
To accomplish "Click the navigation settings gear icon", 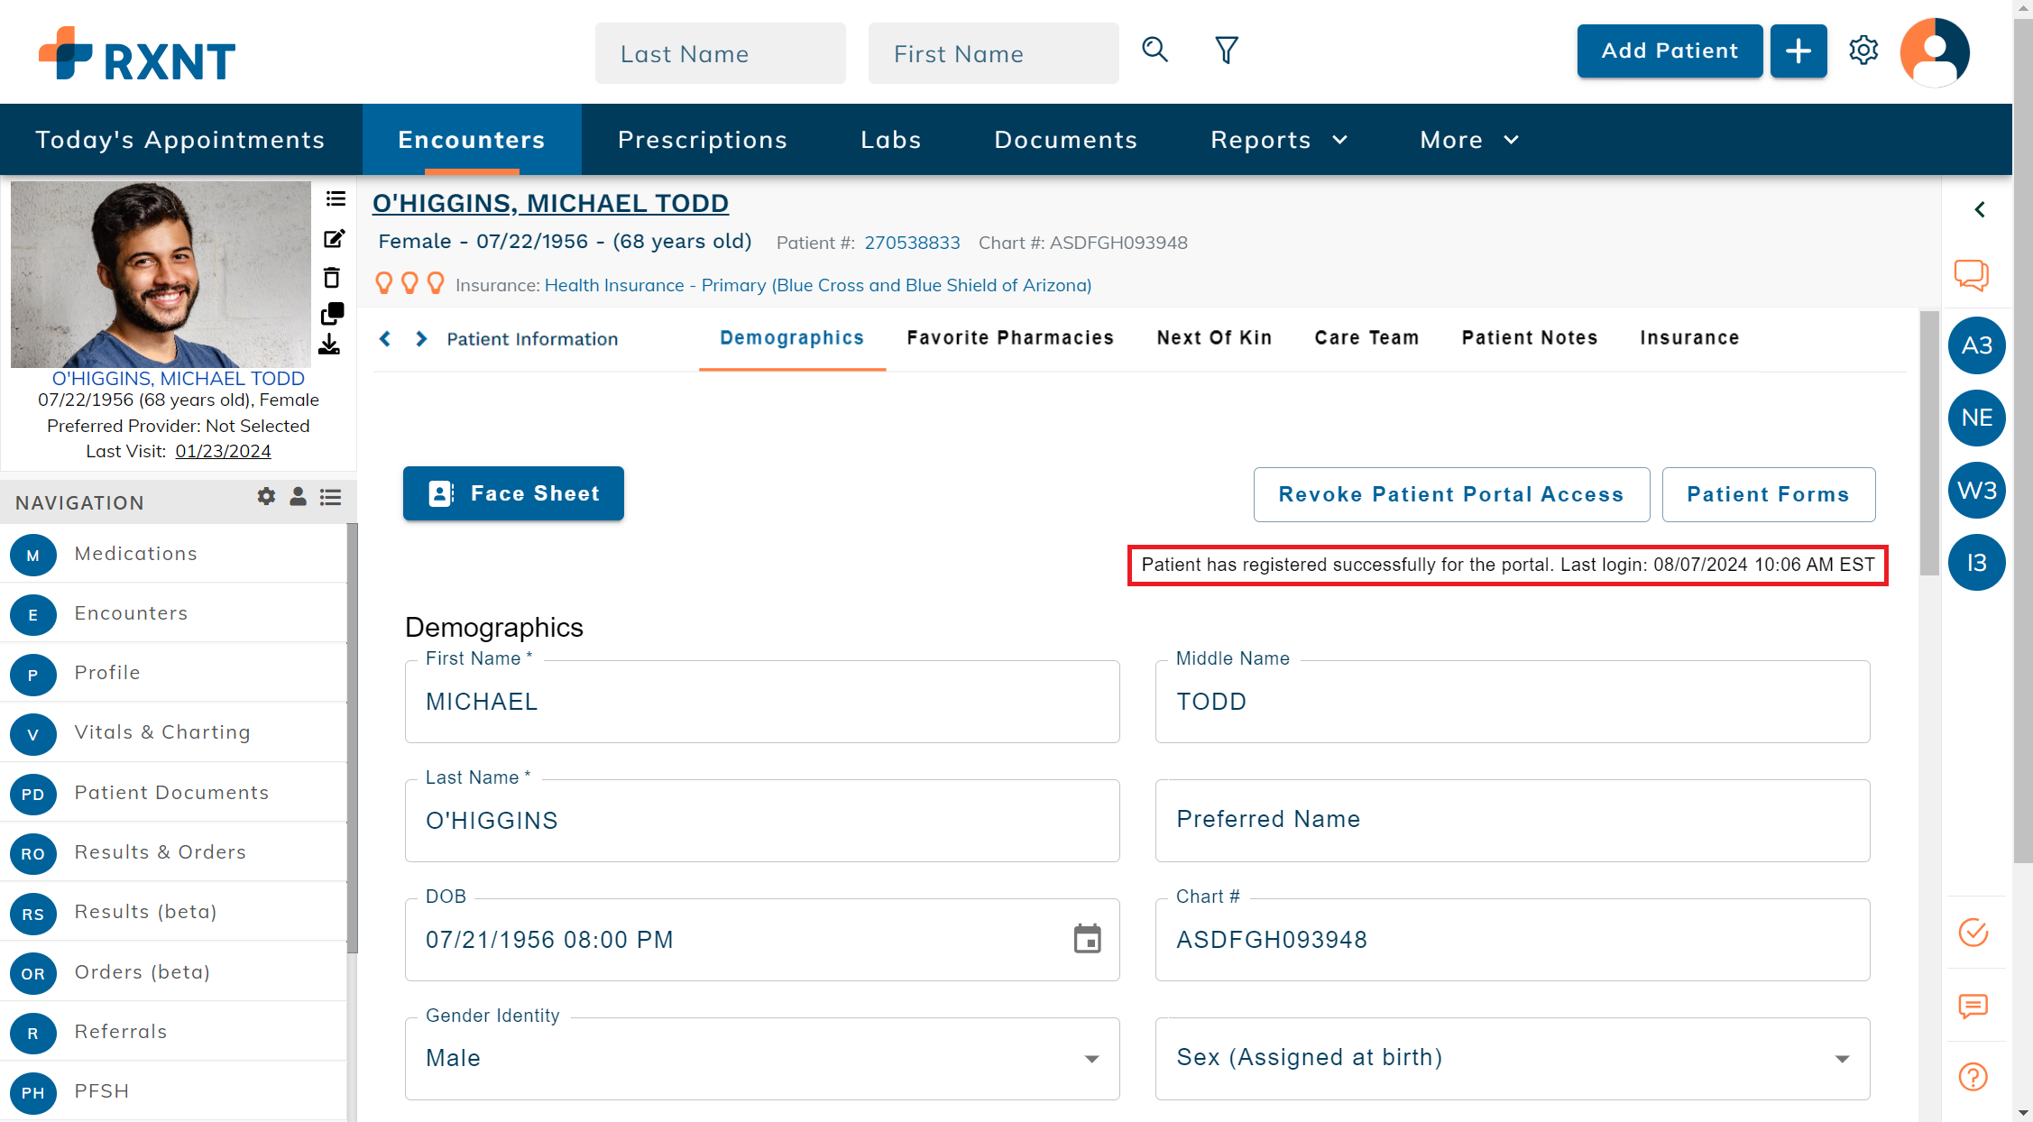I will point(266,497).
